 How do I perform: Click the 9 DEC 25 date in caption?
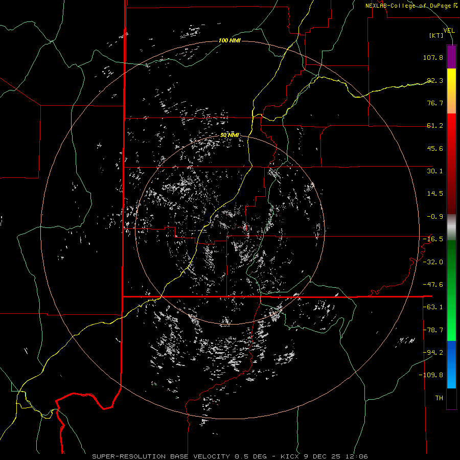click(x=323, y=456)
